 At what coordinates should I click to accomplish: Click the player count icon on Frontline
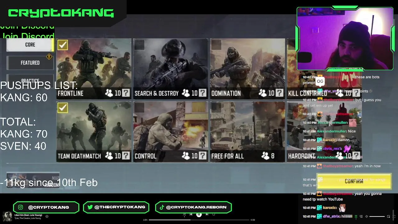tap(109, 93)
